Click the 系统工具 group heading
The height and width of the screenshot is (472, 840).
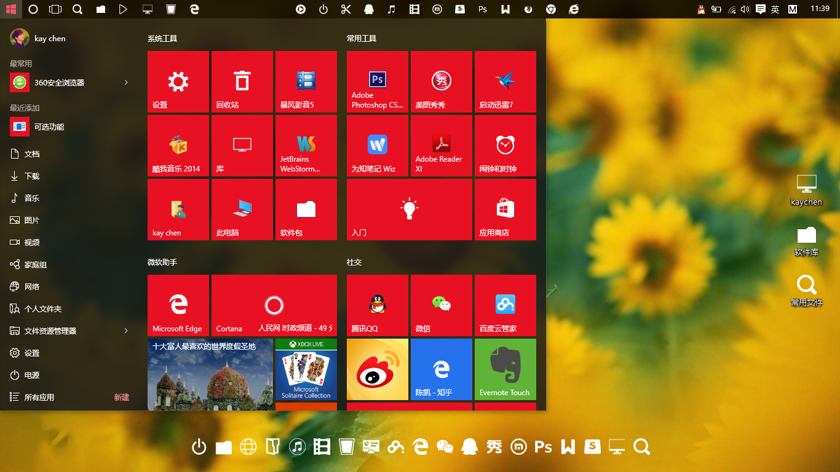[162, 38]
